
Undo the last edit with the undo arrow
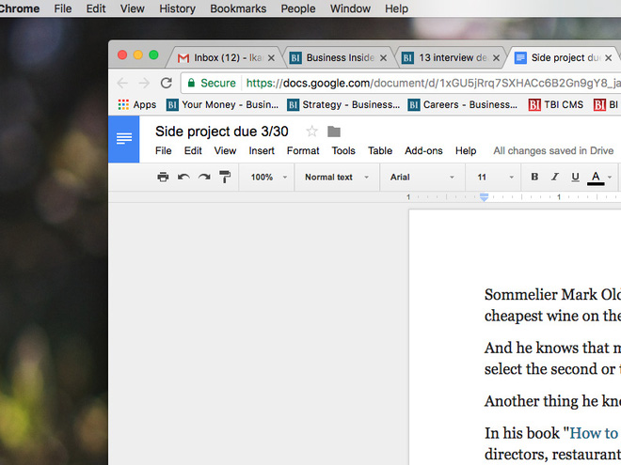[183, 177]
